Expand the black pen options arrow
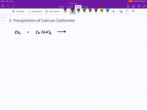The height and width of the screenshot is (110, 147). click(x=74, y=13)
